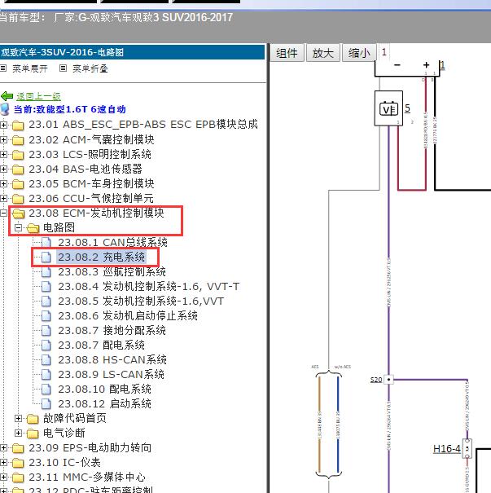Click the 23.04 BAS folder icon

point(18,169)
